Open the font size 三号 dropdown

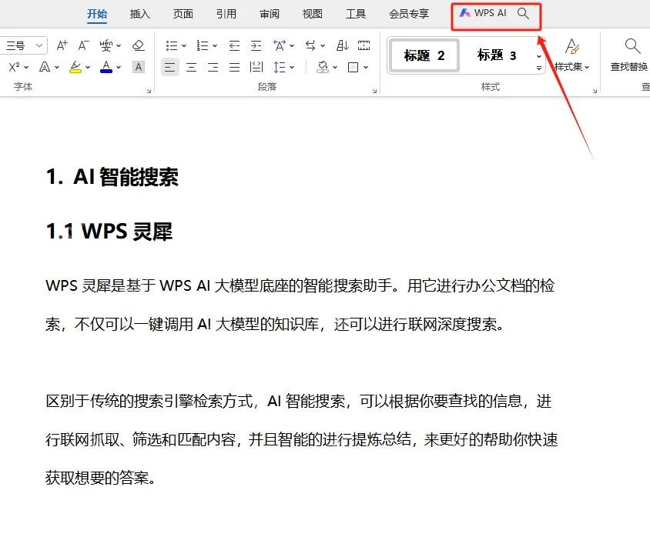pyautogui.click(x=39, y=45)
